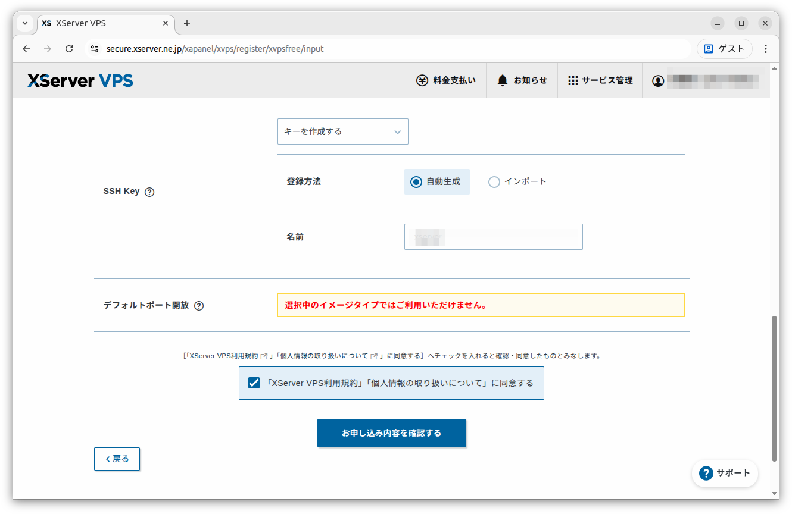Open サービス管理 from the header grid icon
792x514 pixels.
click(x=600, y=80)
